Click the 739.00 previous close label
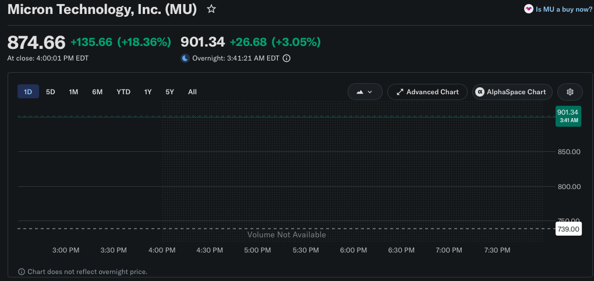The image size is (594, 281). (x=568, y=229)
